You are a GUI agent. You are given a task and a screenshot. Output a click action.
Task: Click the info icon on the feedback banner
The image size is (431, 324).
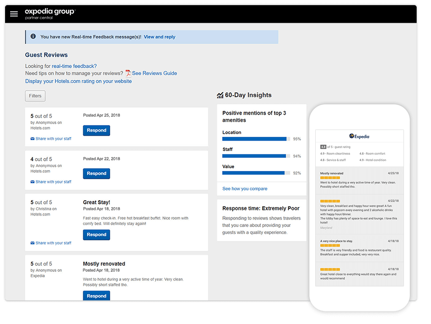pos(33,37)
